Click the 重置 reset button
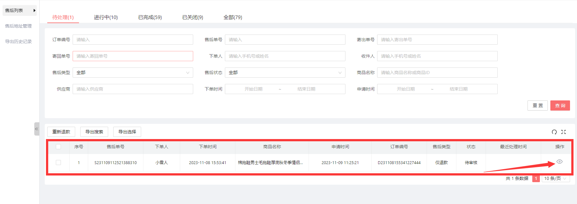The image size is (577, 204). [537, 105]
